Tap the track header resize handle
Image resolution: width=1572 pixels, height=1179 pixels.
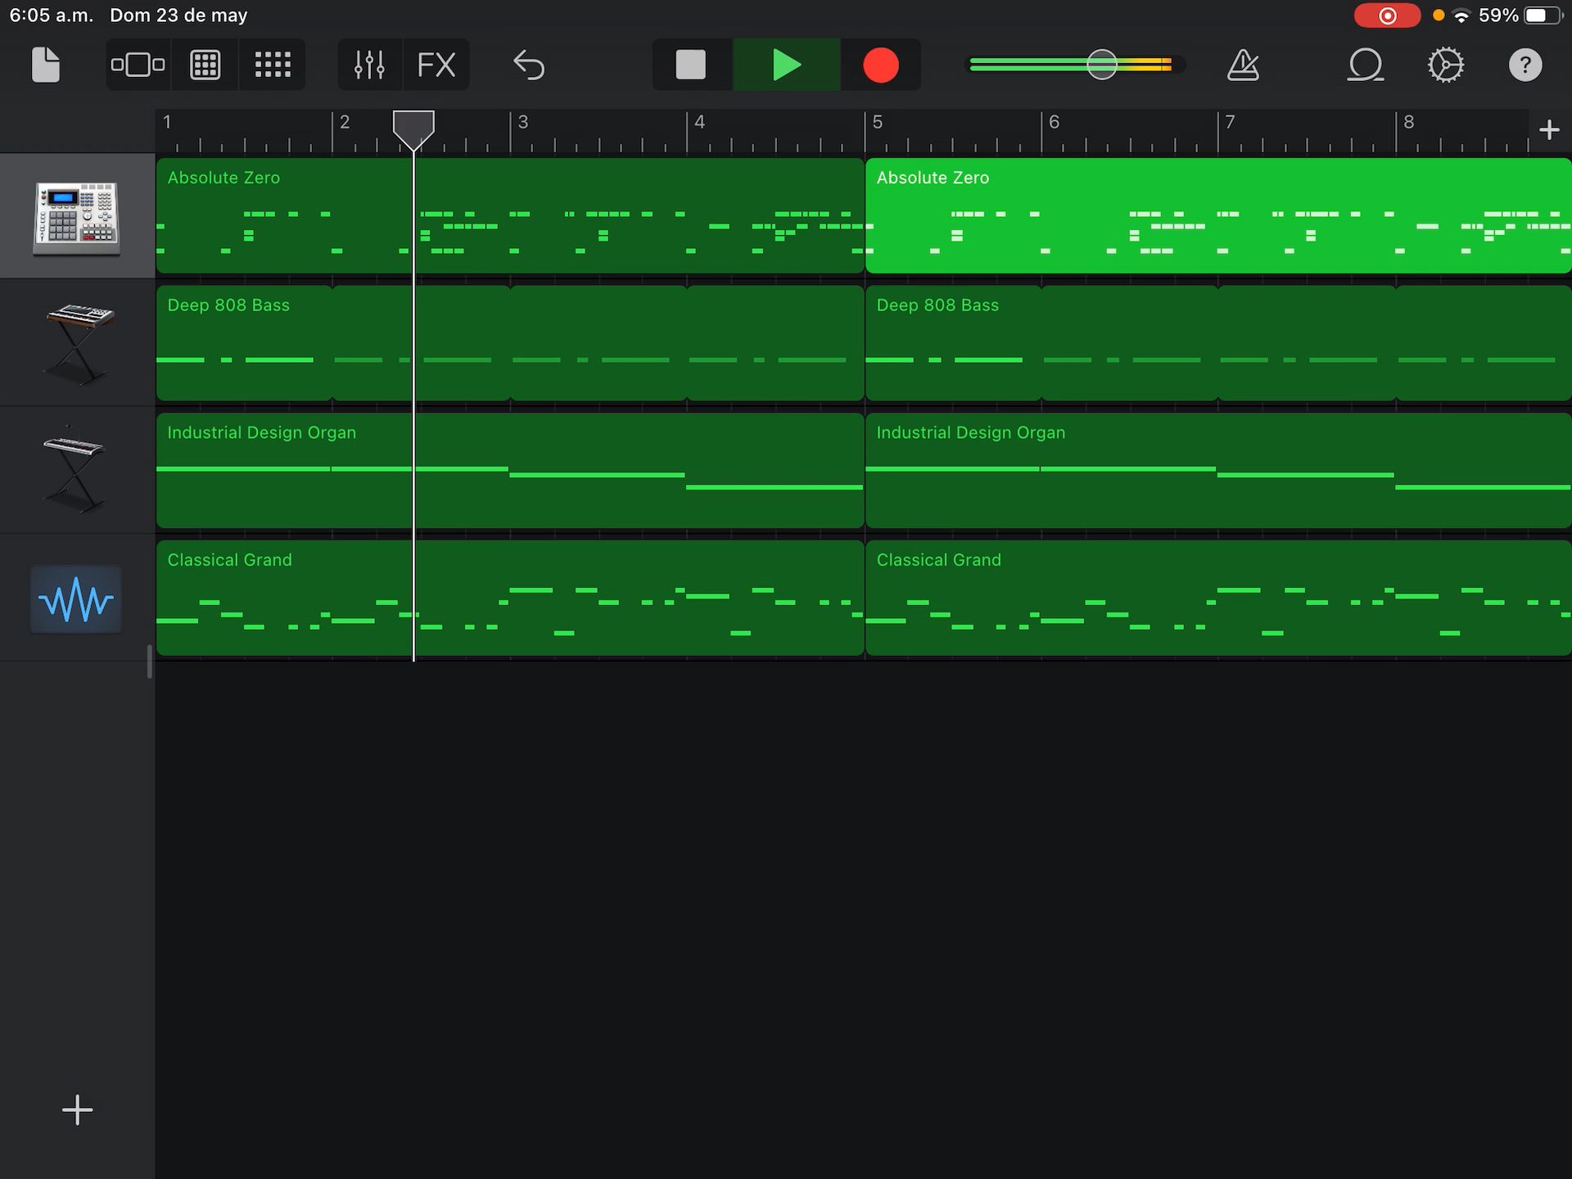point(150,662)
